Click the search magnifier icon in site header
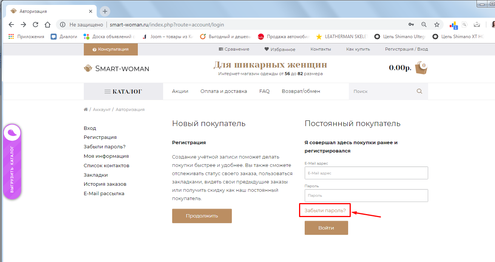 [x=419, y=91]
